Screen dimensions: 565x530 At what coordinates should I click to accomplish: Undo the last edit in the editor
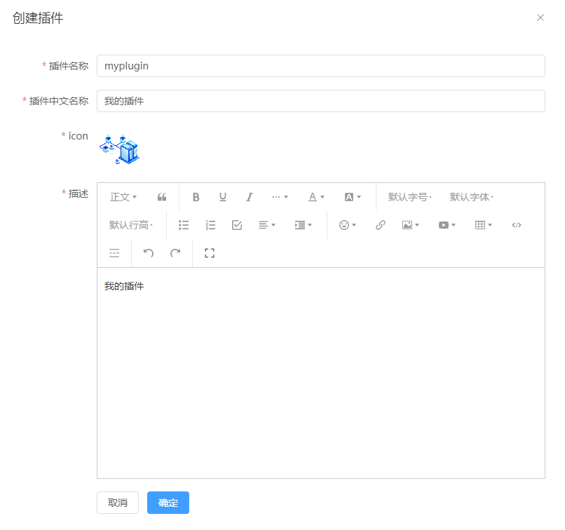pos(148,253)
